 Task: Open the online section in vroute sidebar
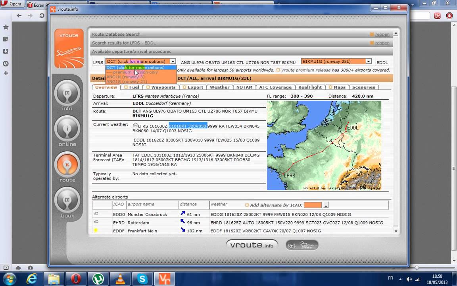point(67,131)
